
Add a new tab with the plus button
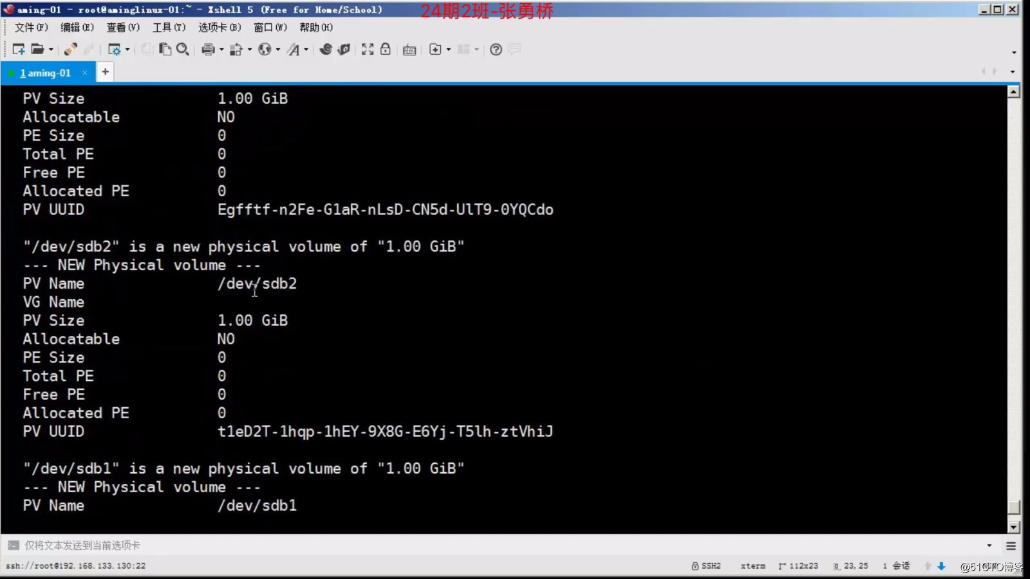[105, 72]
